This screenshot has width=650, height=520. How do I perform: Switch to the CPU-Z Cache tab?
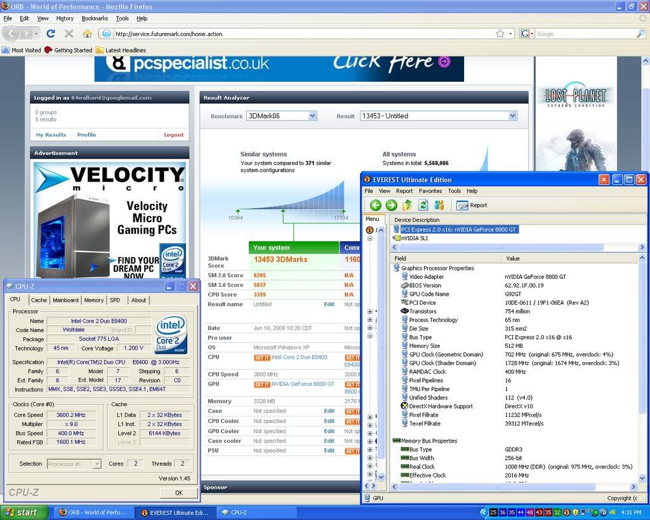pos(39,300)
